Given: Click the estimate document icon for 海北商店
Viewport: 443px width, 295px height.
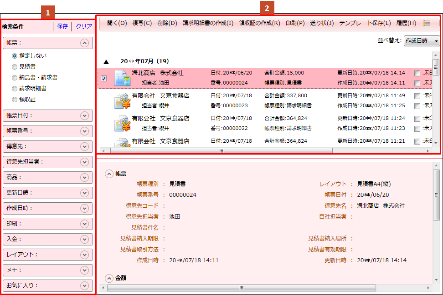Looking at the screenshot, I should [122, 78].
